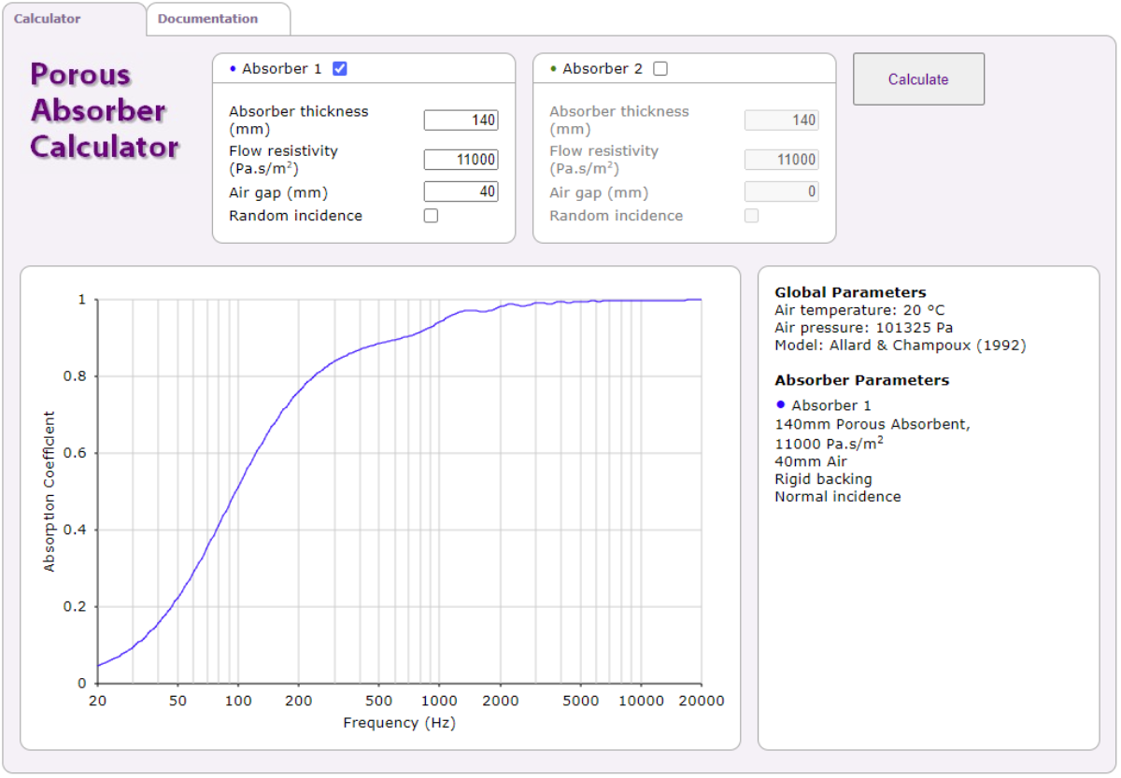Click Absorber 1 flow resistivity field

pos(461,160)
